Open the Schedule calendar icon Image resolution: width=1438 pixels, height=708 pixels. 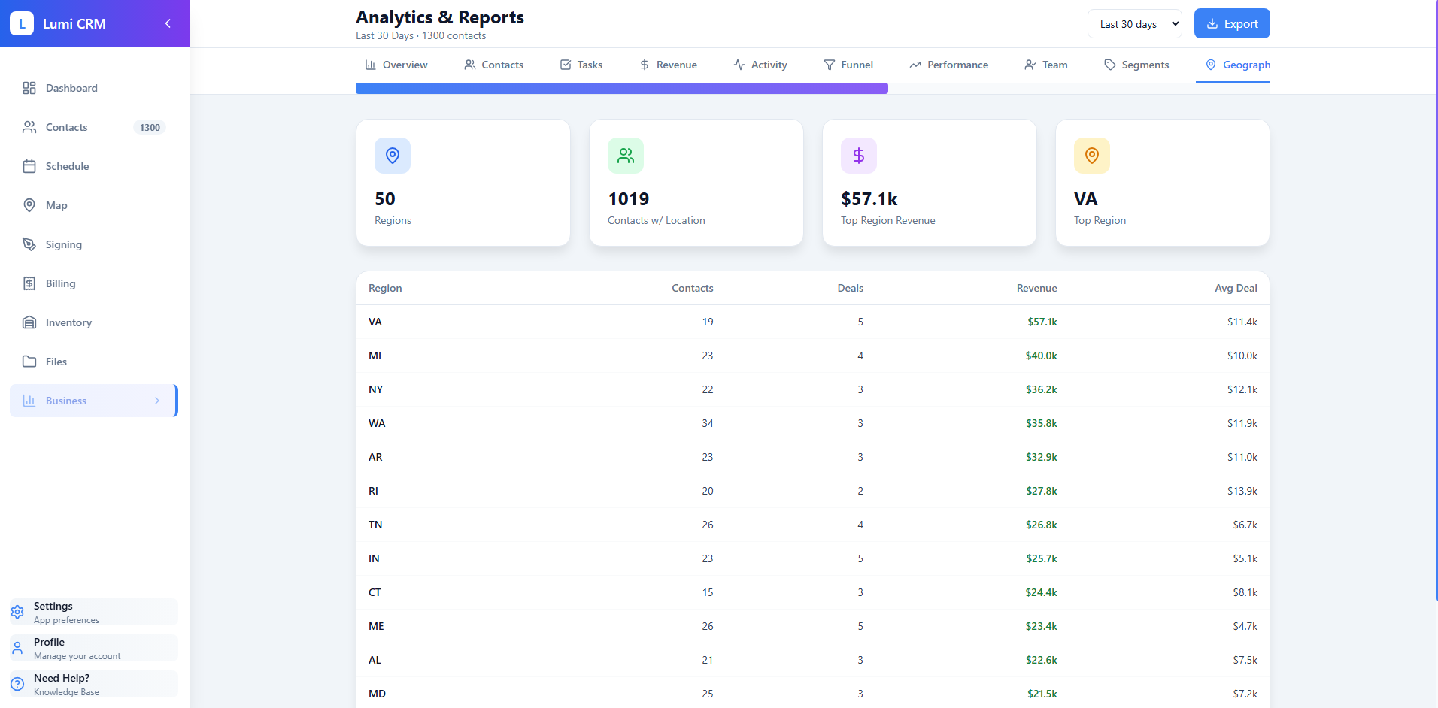(x=29, y=166)
